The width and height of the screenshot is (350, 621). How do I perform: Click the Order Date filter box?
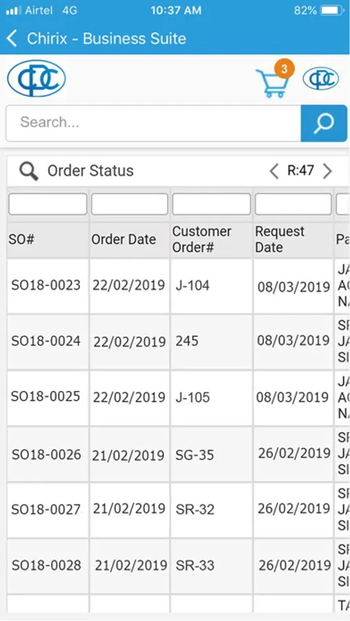(x=130, y=204)
